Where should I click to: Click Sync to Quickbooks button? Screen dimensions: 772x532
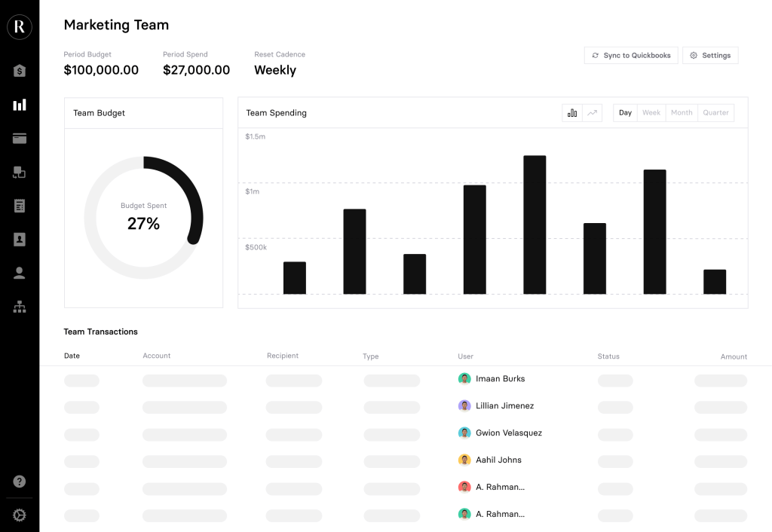pos(631,55)
